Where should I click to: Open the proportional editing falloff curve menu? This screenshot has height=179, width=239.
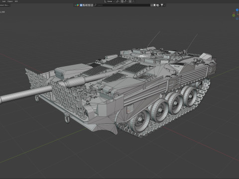pos(133,1)
